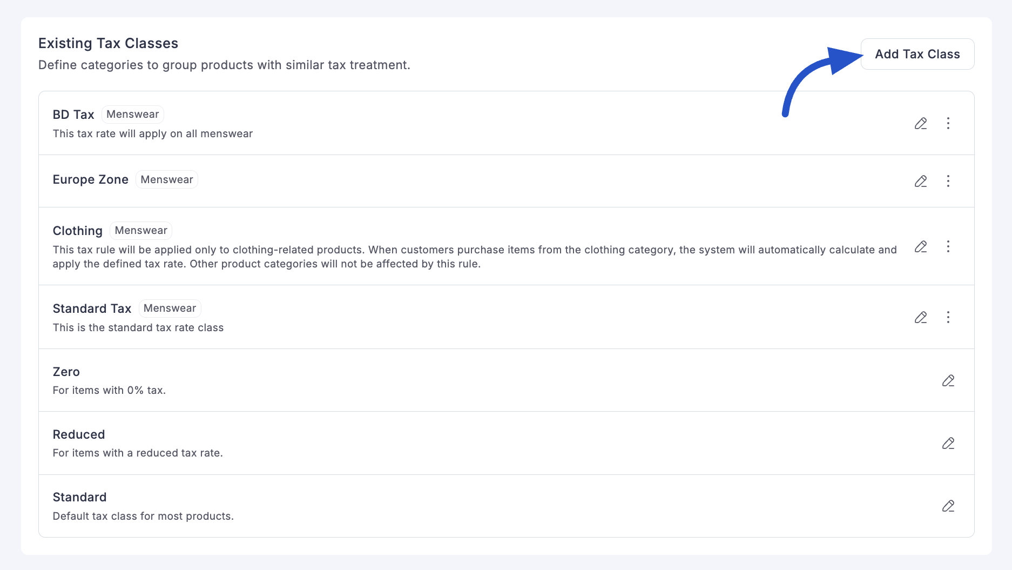Viewport: 1012px width, 570px height.
Task: Click the pencil icon beside Standard Tax
Action: [921, 317]
